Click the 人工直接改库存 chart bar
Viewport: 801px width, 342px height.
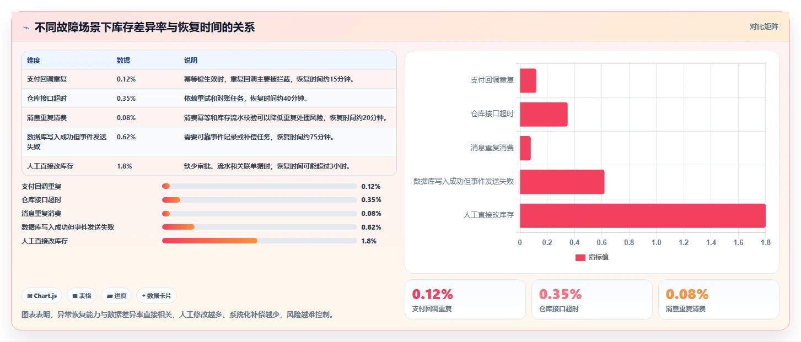[642, 215]
